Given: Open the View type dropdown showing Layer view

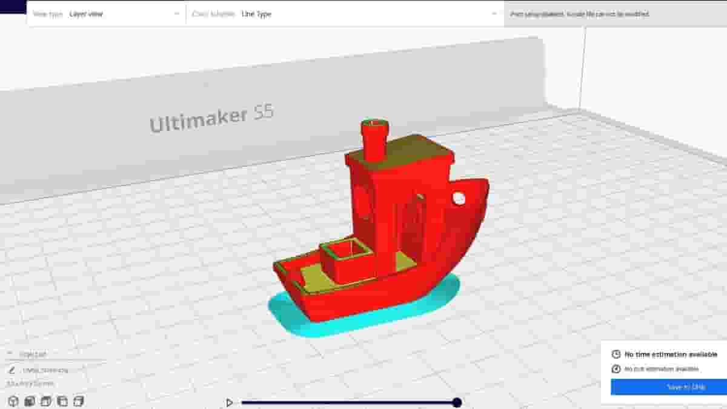Looking at the screenshot, I should point(106,13).
